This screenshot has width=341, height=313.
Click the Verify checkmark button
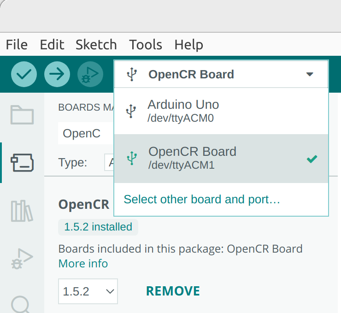point(24,74)
